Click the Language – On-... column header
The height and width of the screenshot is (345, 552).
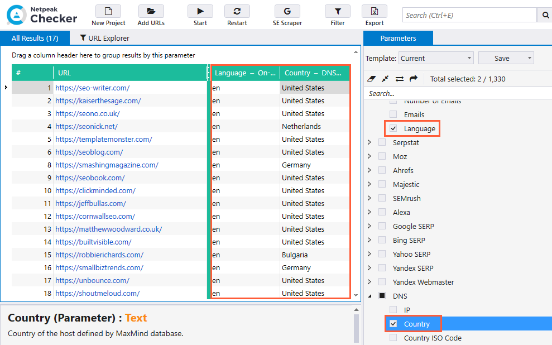click(246, 73)
